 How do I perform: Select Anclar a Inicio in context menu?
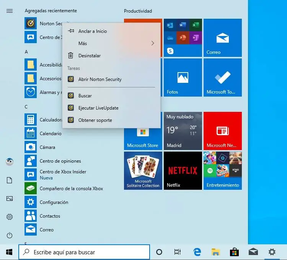[x=111, y=31]
